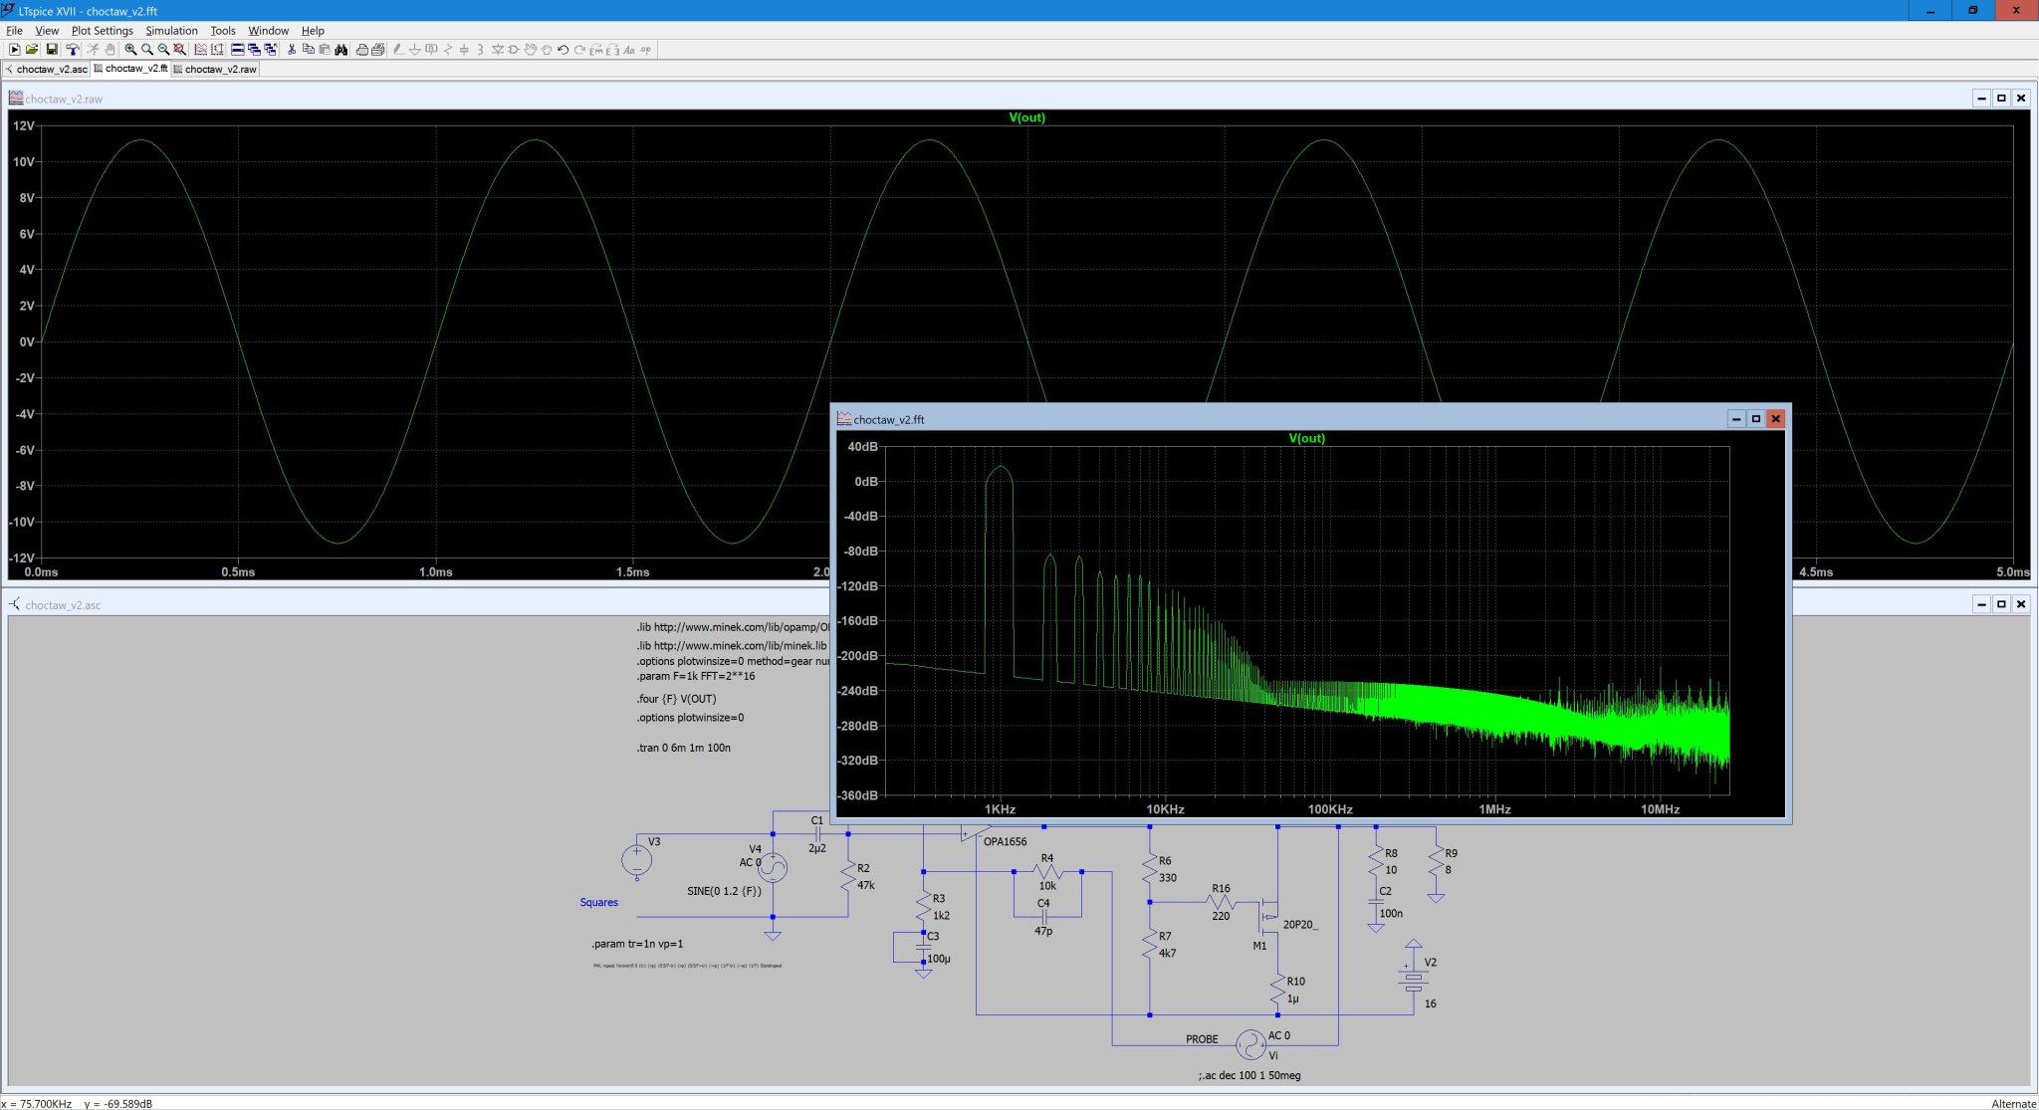
Task: Click the V(out) trace label in waveform window
Action: pos(1026,117)
